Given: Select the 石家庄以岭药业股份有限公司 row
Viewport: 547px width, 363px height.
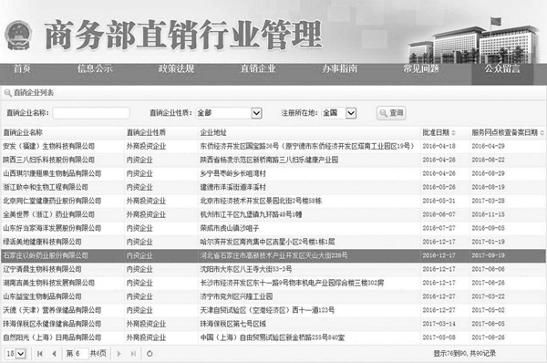Looking at the screenshot, I should click(273, 255).
